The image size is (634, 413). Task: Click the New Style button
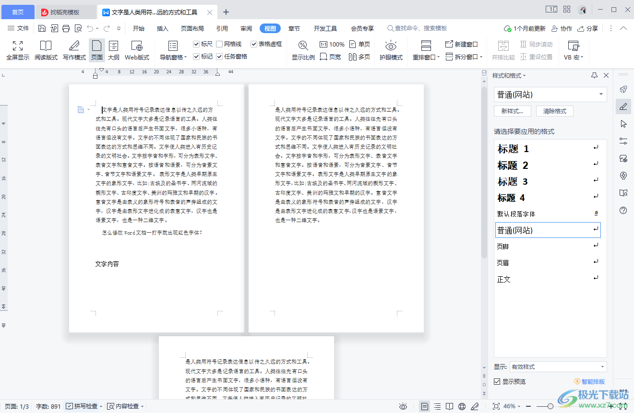pos(512,111)
